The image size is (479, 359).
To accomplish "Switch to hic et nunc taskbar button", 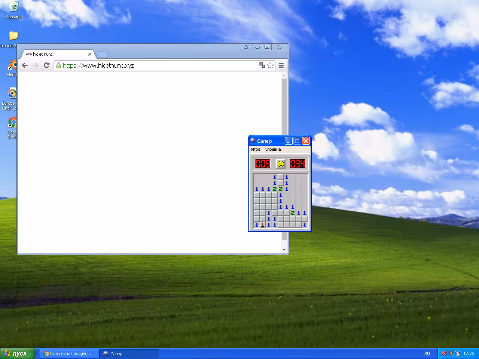I will tap(69, 353).
